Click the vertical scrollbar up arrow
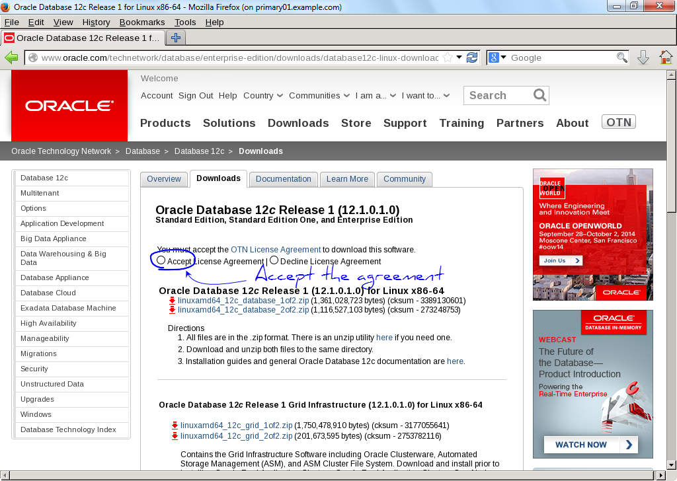This screenshot has height=481, width=677. coord(671,75)
